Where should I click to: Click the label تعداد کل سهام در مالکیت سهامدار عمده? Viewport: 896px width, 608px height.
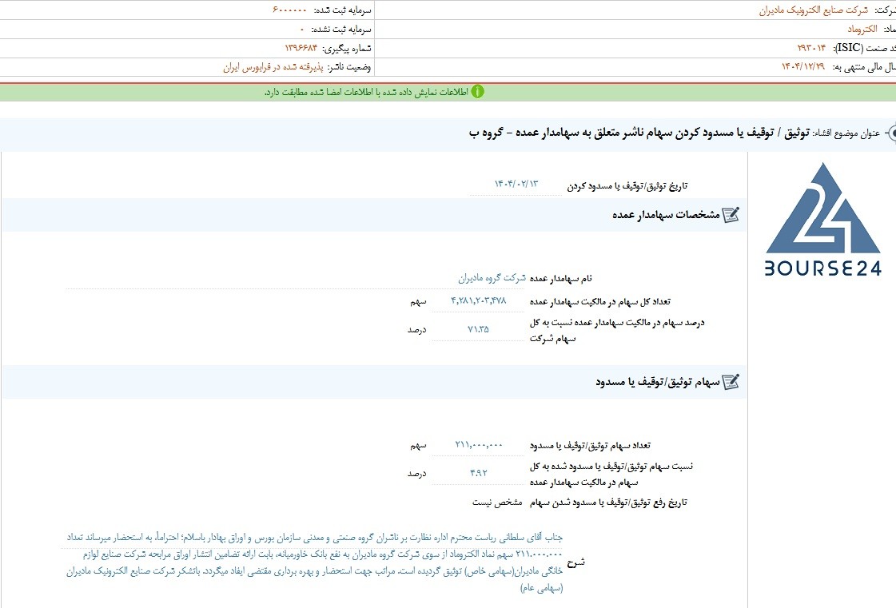tap(600, 301)
